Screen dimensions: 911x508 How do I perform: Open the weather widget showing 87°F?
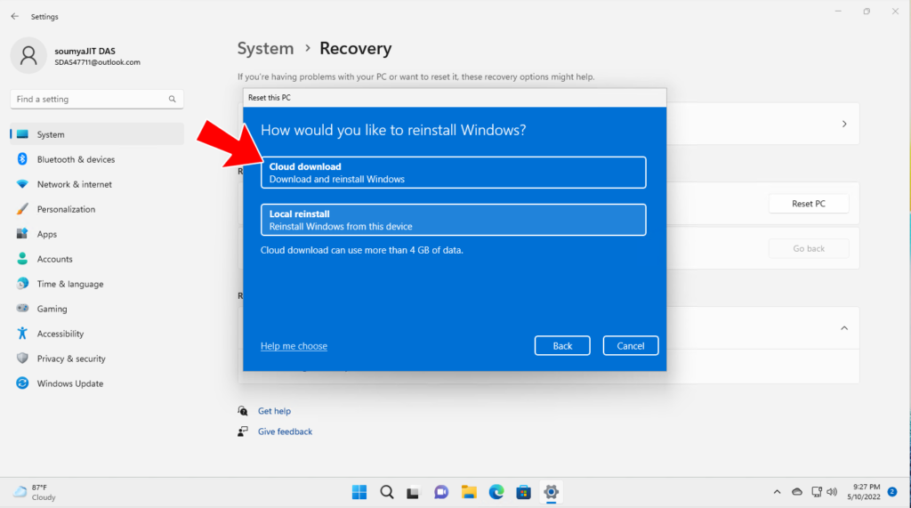35,492
